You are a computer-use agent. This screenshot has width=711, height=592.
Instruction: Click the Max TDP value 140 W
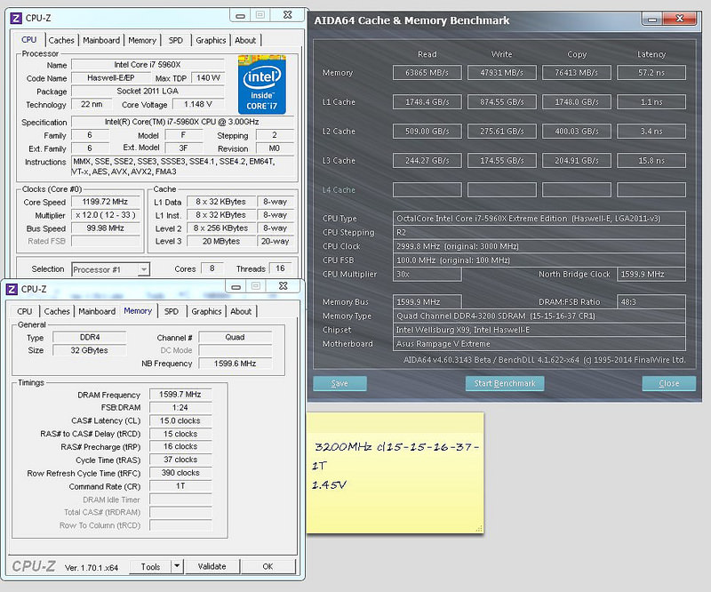208,78
